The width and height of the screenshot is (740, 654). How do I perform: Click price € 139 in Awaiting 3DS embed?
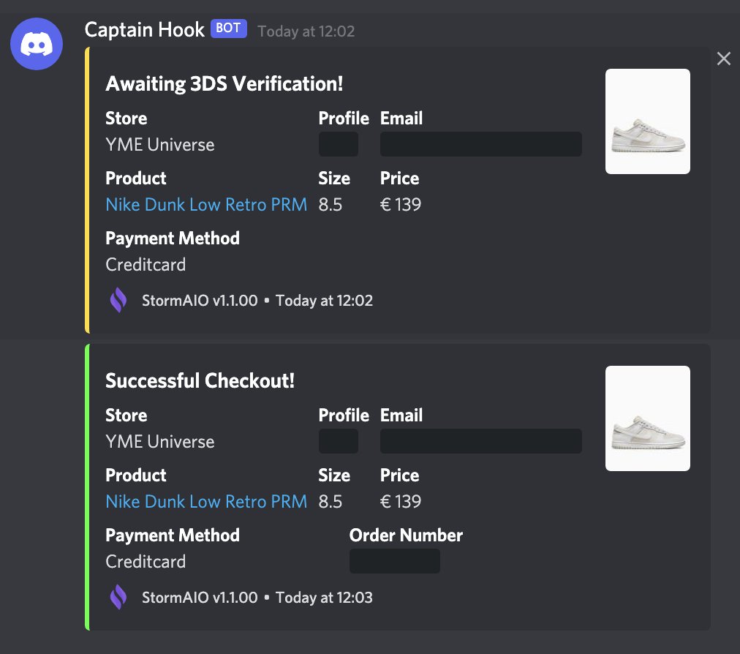[401, 204]
